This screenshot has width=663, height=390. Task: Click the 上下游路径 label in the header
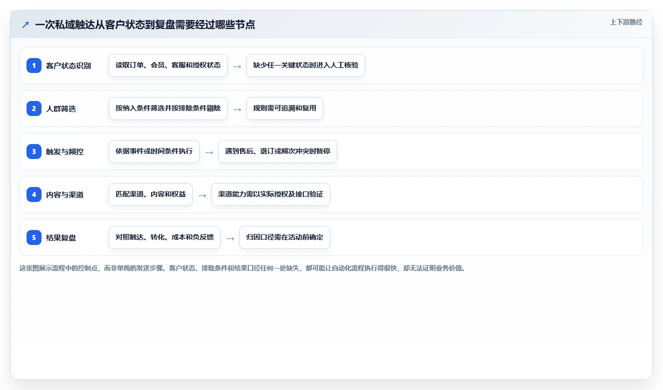click(x=626, y=22)
